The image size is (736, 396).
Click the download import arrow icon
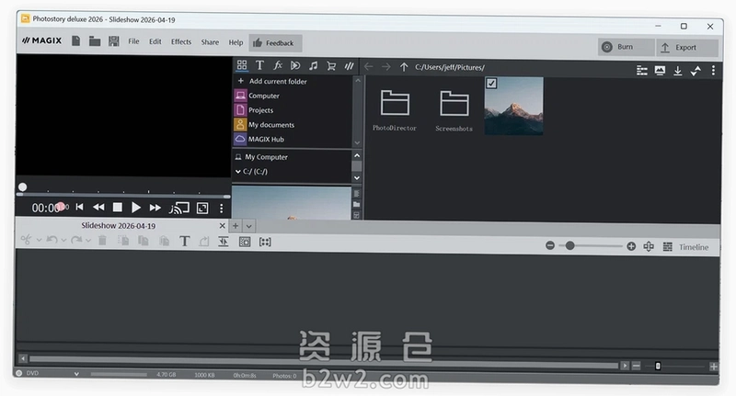point(677,71)
